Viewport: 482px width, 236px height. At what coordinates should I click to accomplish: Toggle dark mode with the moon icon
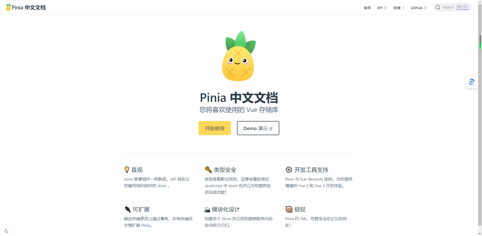tap(7, 231)
